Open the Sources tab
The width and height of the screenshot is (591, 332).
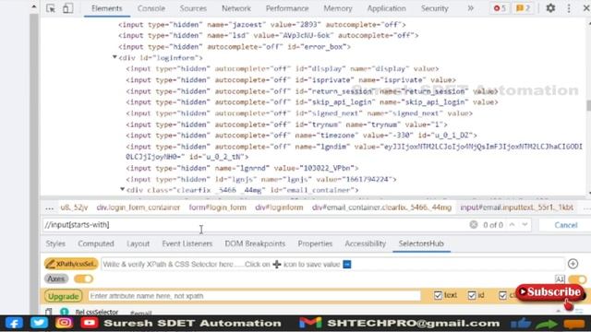[193, 8]
